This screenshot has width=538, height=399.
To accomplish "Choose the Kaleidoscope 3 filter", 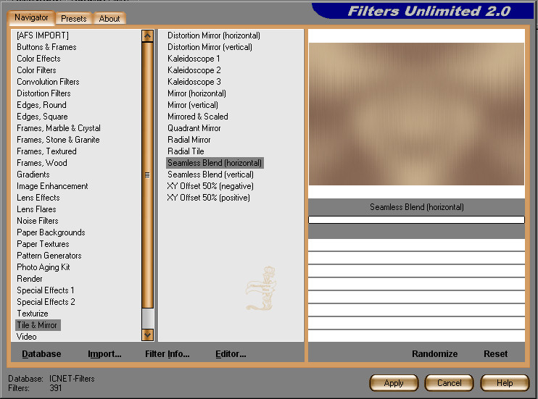I will point(194,82).
